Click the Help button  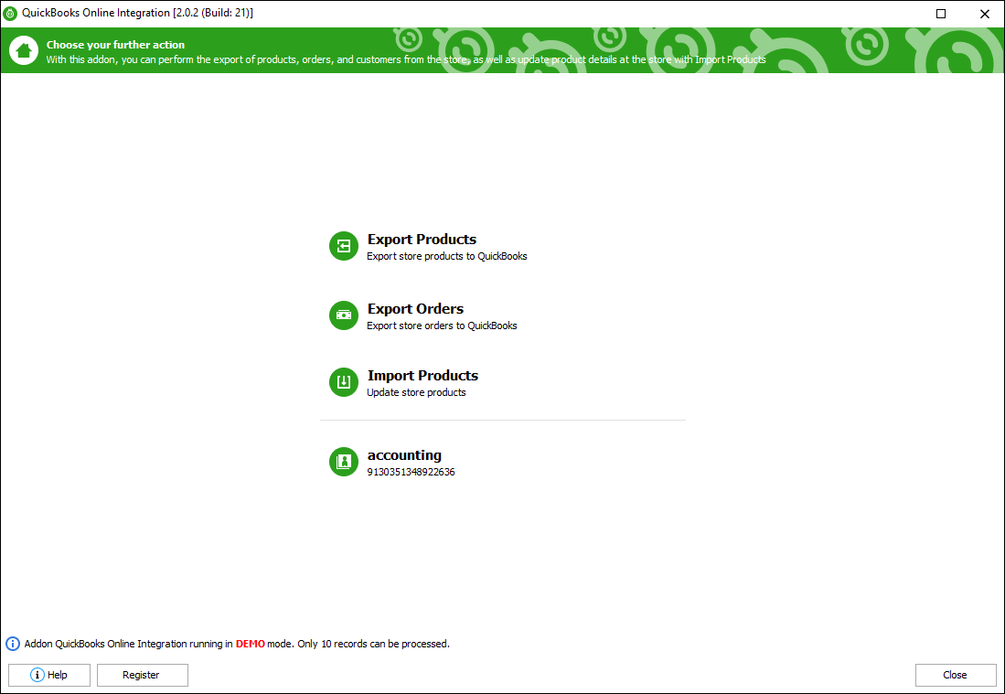point(49,675)
